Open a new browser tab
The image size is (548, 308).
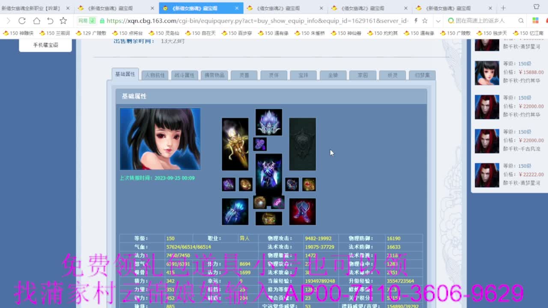coord(503,8)
